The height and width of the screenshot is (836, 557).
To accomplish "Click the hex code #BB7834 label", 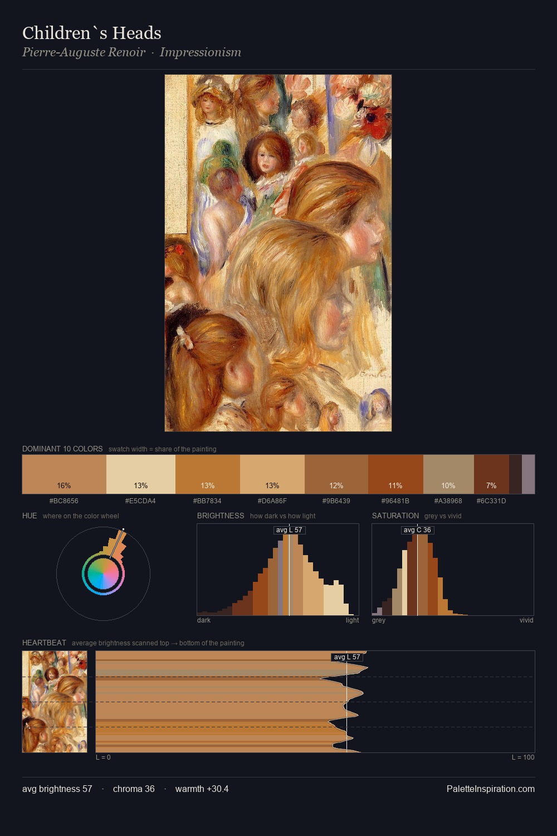I will coord(208,501).
